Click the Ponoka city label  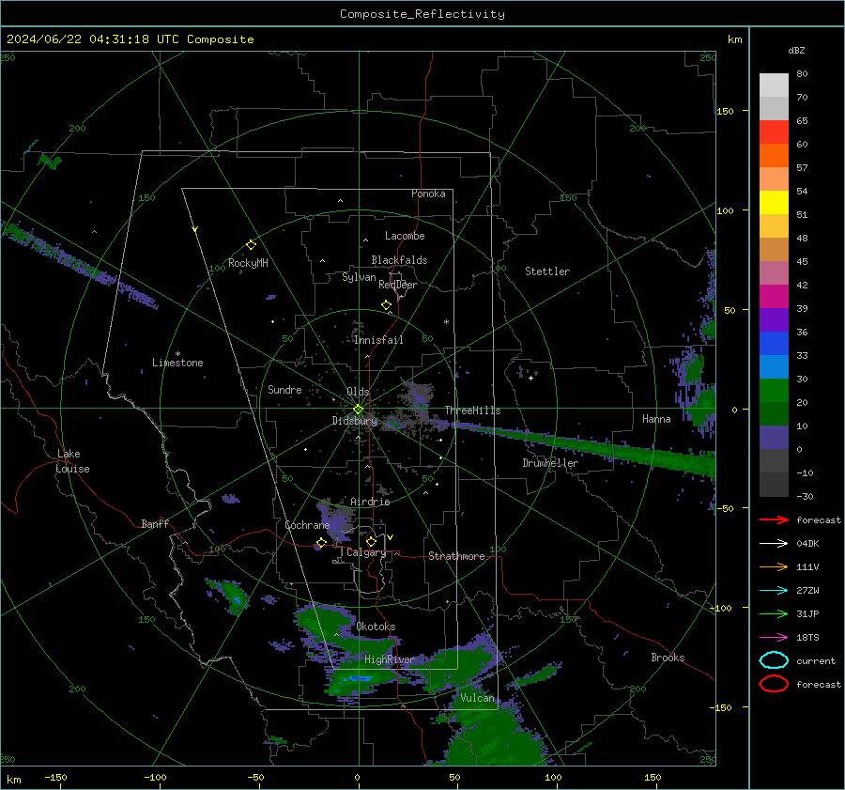pos(428,194)
